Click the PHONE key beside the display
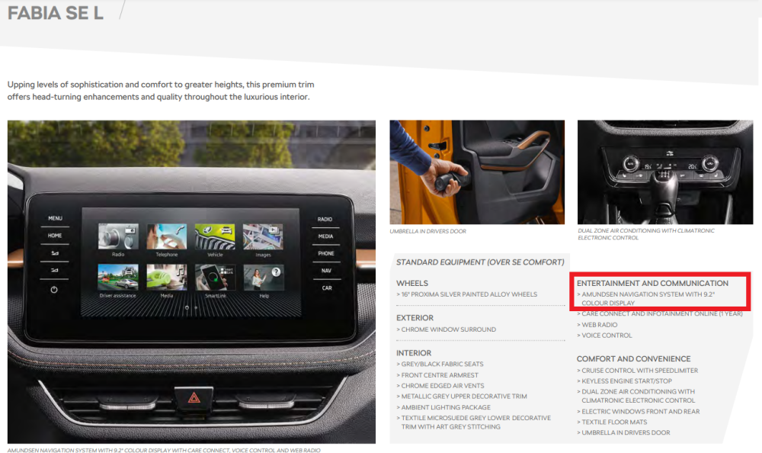762x453 pixels. coord(326,253)
